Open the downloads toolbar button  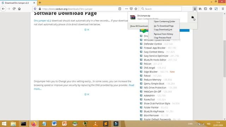pos(195,9)
